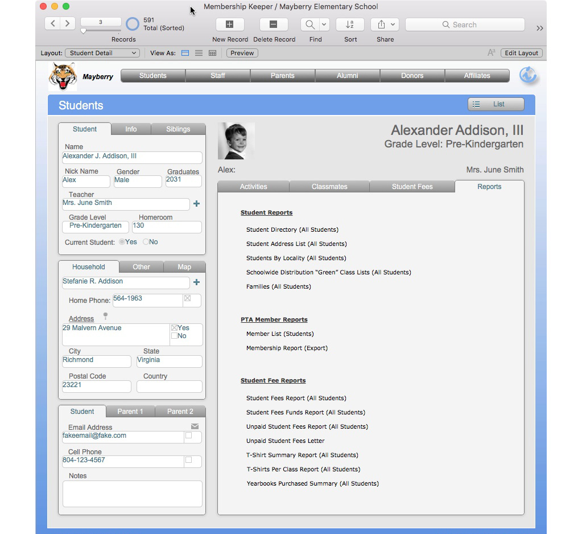Show more toolbar items chevron
Viewport: 582px width, 534px height.
[540, 28]
